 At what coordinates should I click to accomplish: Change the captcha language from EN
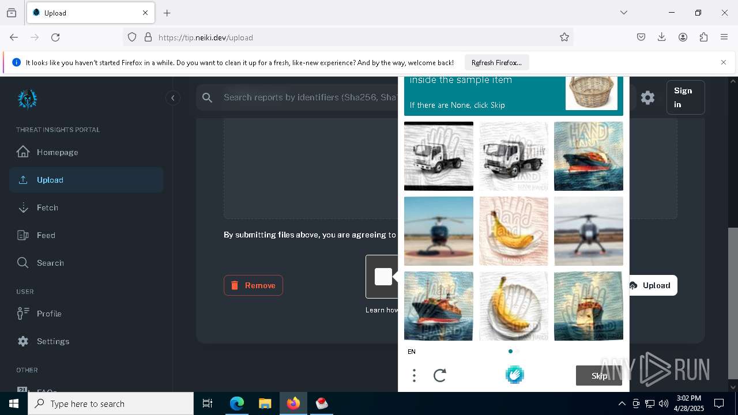coord(412,352)
